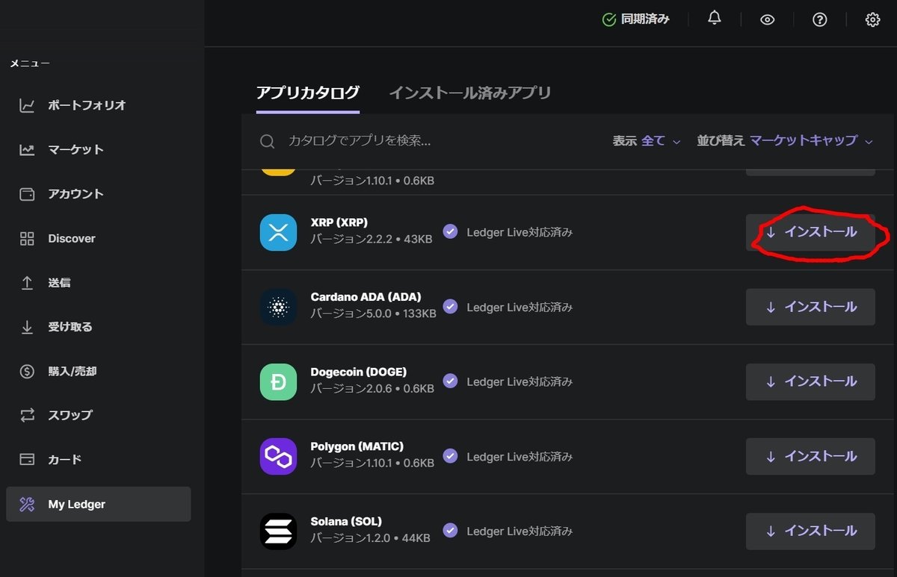Viewport: 897px width, 577px height.
Task: Click the バージョン5.0.0 • 133KB text
Action: tap(373, 314)
